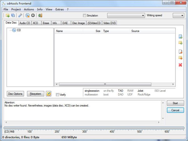Click the Filesystem button
The width and height of the screenshot is (188, 141).
tap(35, 94)
